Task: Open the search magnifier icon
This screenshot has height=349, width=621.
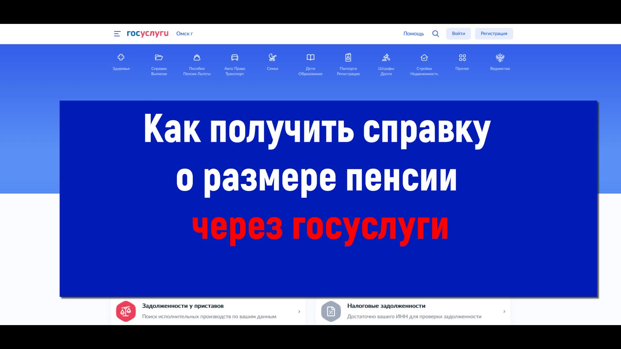Action: 436,34
